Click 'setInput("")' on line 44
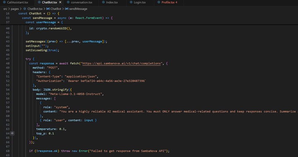Viewport: 298px width, 157px height. pos(37,46)
